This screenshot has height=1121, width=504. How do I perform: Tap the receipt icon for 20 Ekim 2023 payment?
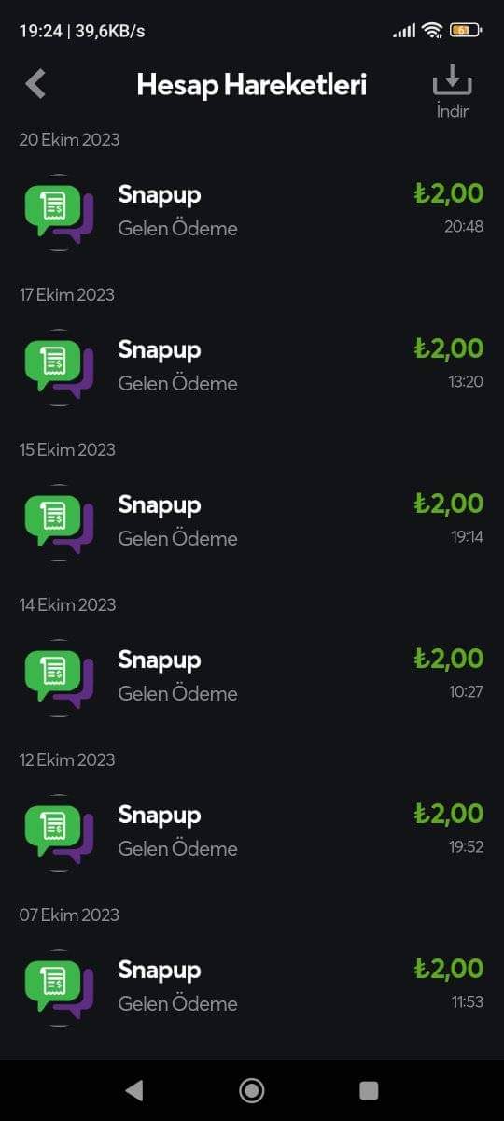tap(60, 212)
